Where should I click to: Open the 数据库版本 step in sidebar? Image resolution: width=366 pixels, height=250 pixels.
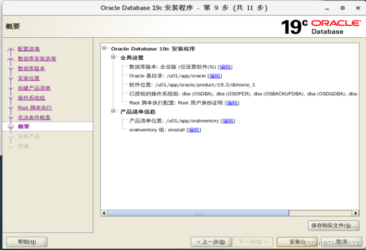pyautogui.click(x=31, y=68)
